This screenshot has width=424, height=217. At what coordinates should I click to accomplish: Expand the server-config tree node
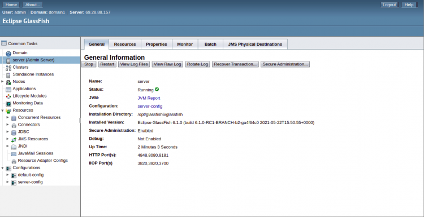pos(7,182)
